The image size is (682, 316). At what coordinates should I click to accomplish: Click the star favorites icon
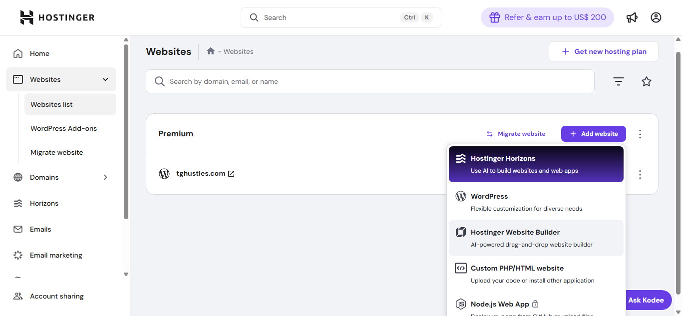point(646,81)
